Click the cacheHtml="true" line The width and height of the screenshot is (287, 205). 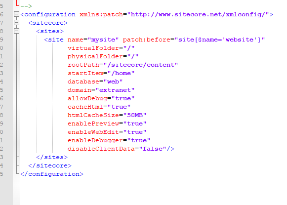tap(99, 107)
